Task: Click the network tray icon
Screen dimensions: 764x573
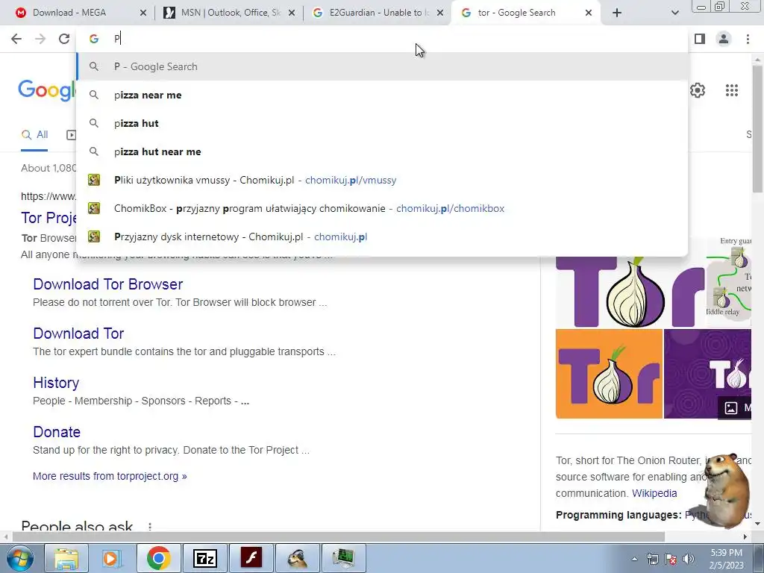Action: click(652, 559)
